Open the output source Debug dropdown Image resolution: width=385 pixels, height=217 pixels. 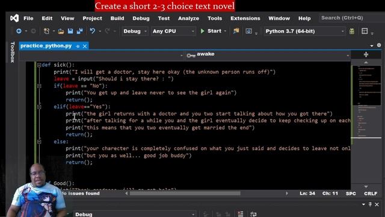coord(135,215)
